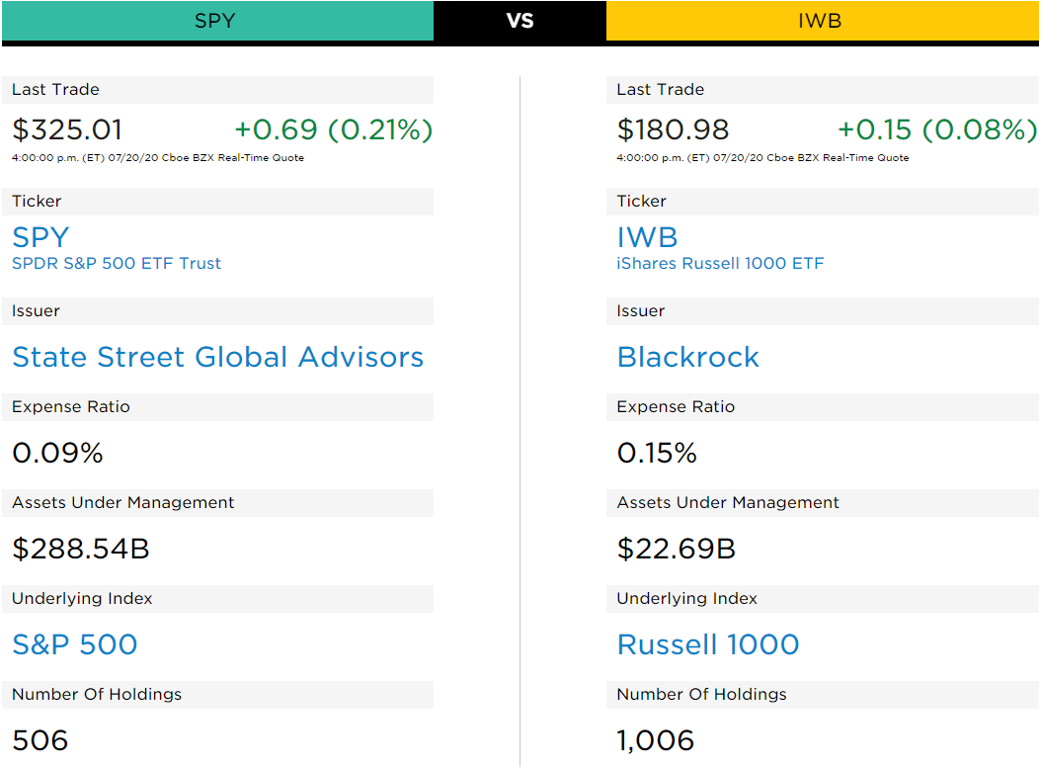
Task: Open the S&P 500 index link
Action: 74,644
